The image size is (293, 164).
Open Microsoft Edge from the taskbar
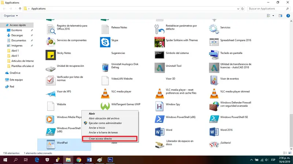coord(37,160)
